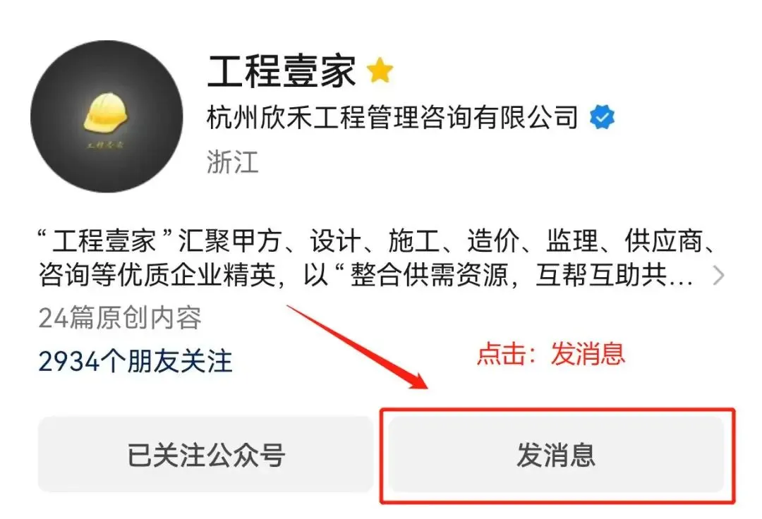This screenshot has width=762, height=519.
Task: Click the blue verified checkmark badge
Action: pyautogui.click(x=602, y=118)
